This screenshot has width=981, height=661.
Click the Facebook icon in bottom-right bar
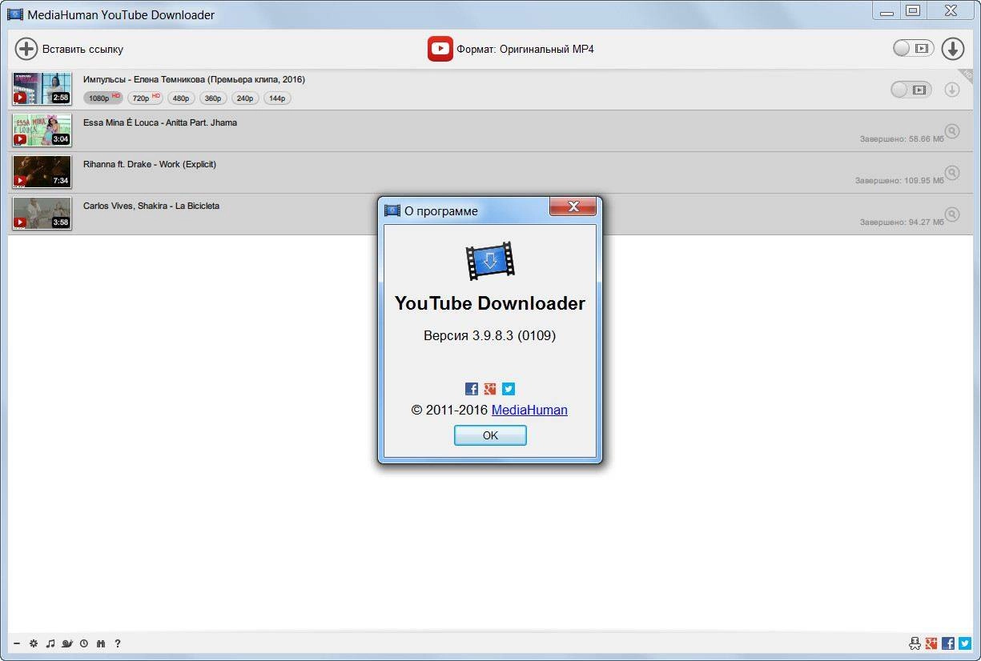click(948, 643)
